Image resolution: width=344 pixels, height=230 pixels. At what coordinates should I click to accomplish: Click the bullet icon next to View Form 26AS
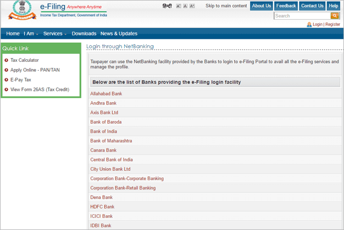coord(7,89)
